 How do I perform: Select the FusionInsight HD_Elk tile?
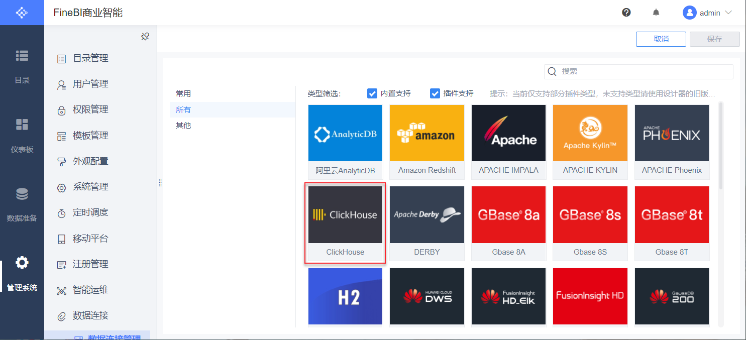coord(508,297)
